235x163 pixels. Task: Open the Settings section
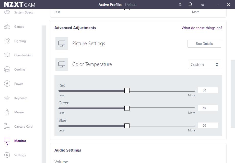(20, 155)
